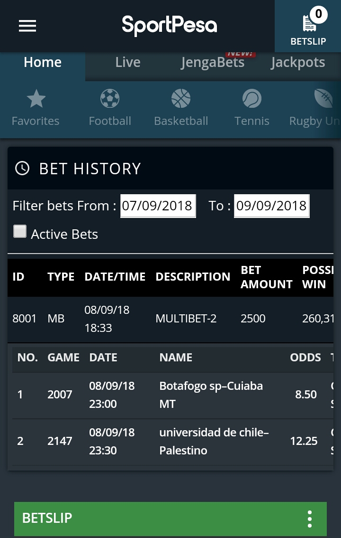Switch to the Home tab

coord(43,63)
